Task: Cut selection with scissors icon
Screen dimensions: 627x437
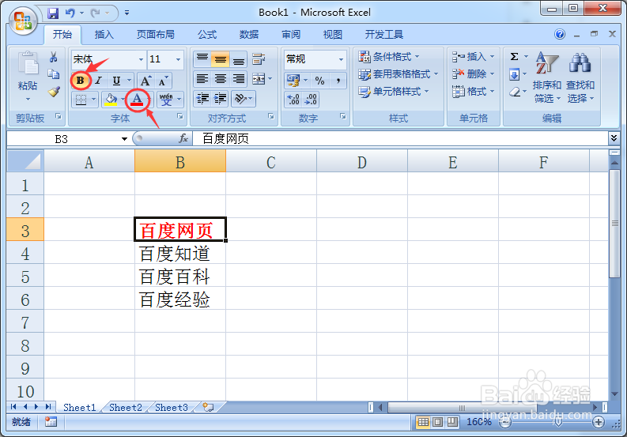Action: tap(53, 57)
